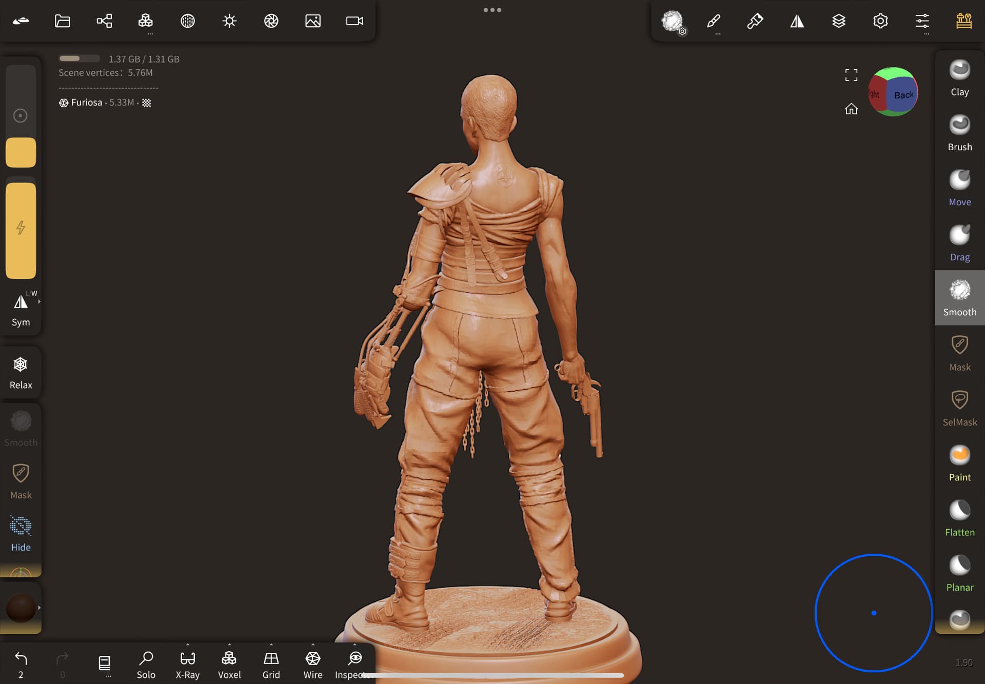
Task: Open the Stroke pencil menu
Action: click(x=714, y=21)
